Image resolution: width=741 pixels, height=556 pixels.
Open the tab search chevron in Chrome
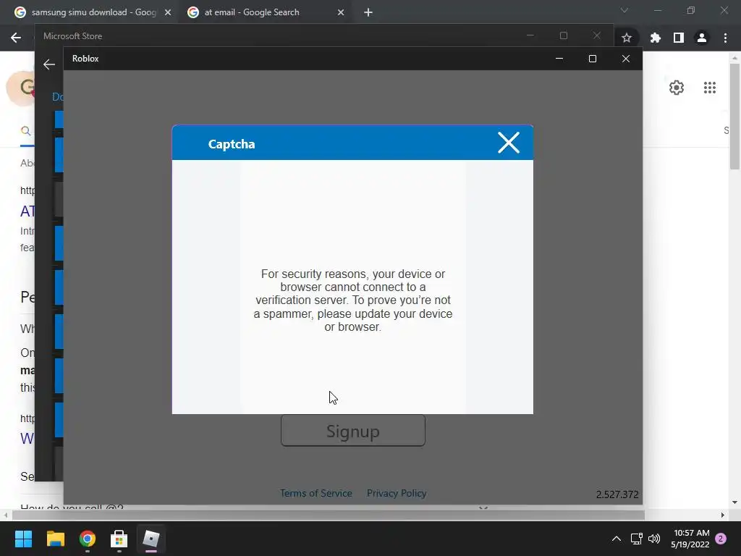pyautogui.click(x=624, y=10)
